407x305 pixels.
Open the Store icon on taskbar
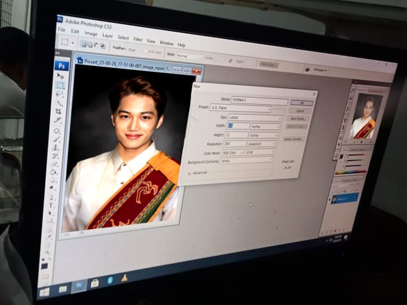[95, 283]
